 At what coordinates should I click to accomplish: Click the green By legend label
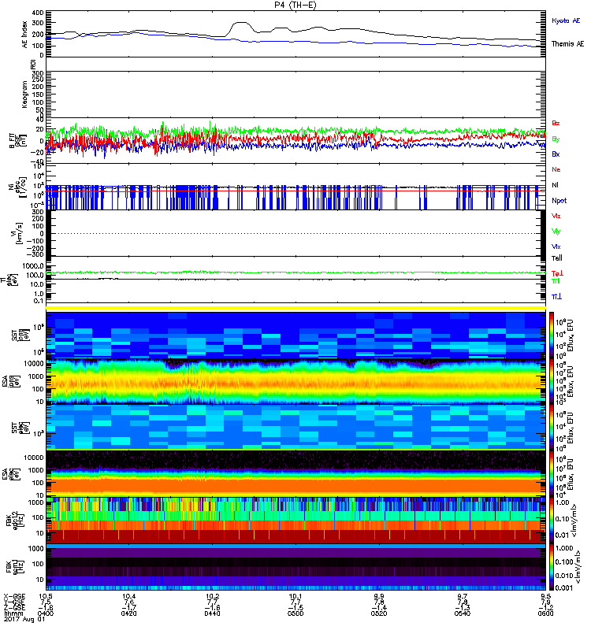click(556, 139)
